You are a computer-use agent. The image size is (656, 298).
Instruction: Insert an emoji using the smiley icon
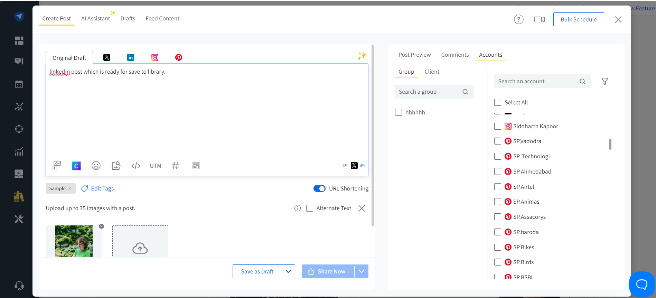coord(96,166)
